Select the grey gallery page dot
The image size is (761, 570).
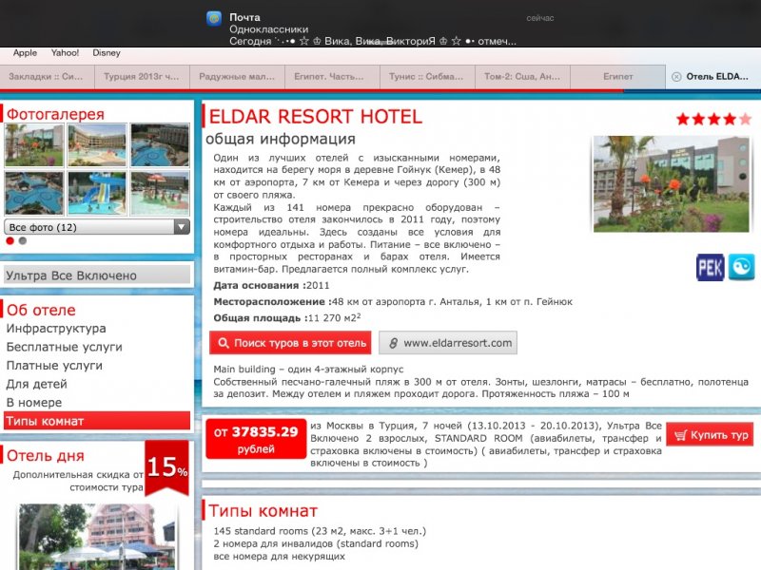click(22, 241)
